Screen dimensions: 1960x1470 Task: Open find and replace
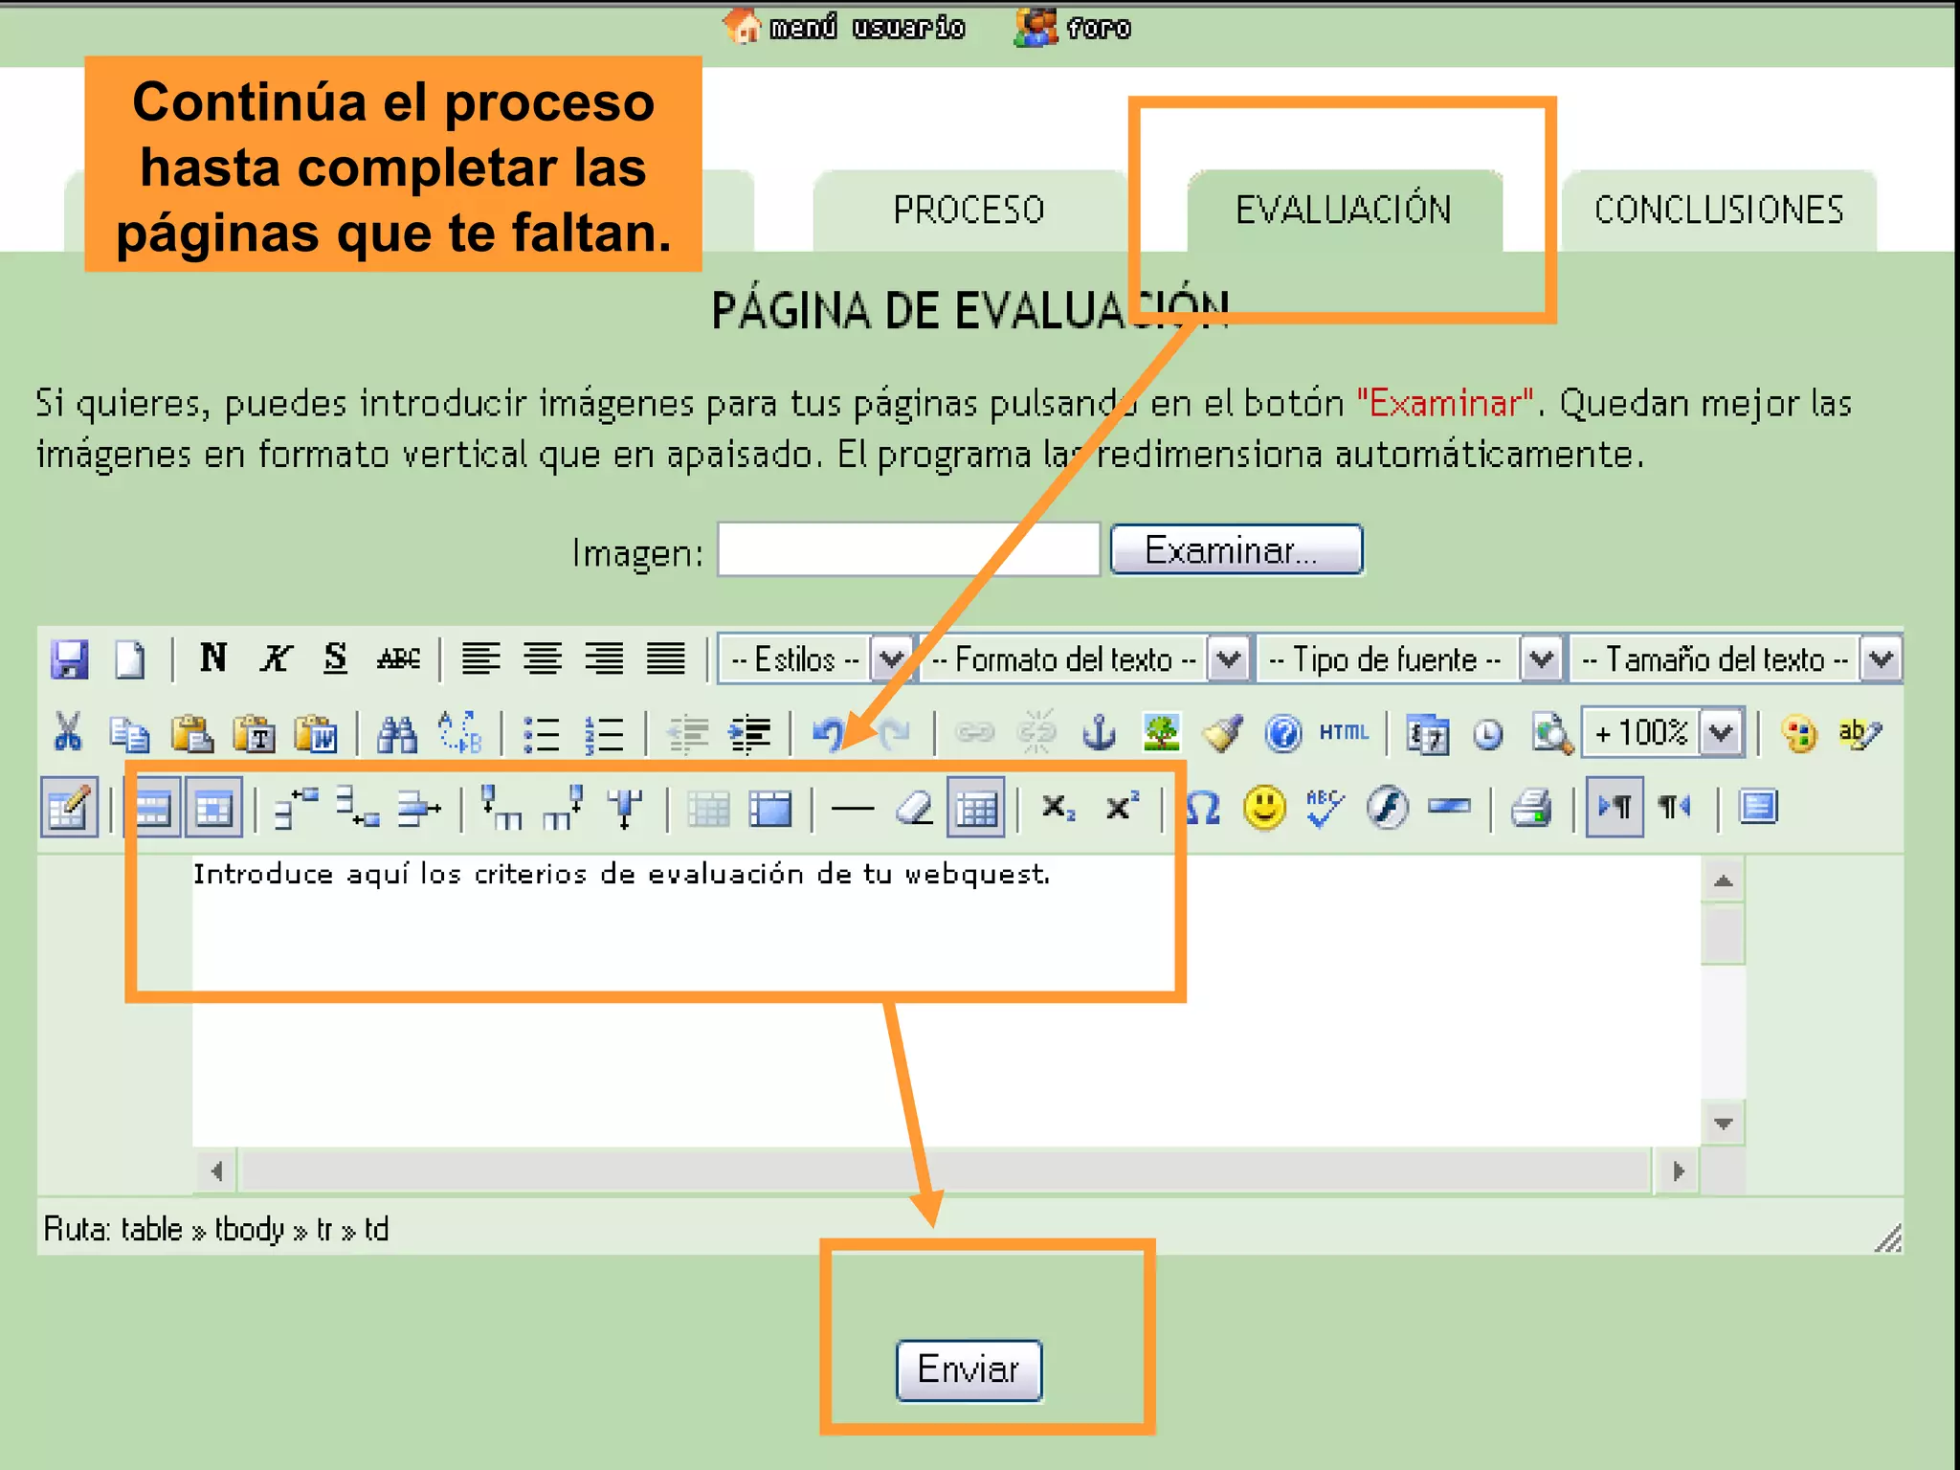(x=459, y=734)
